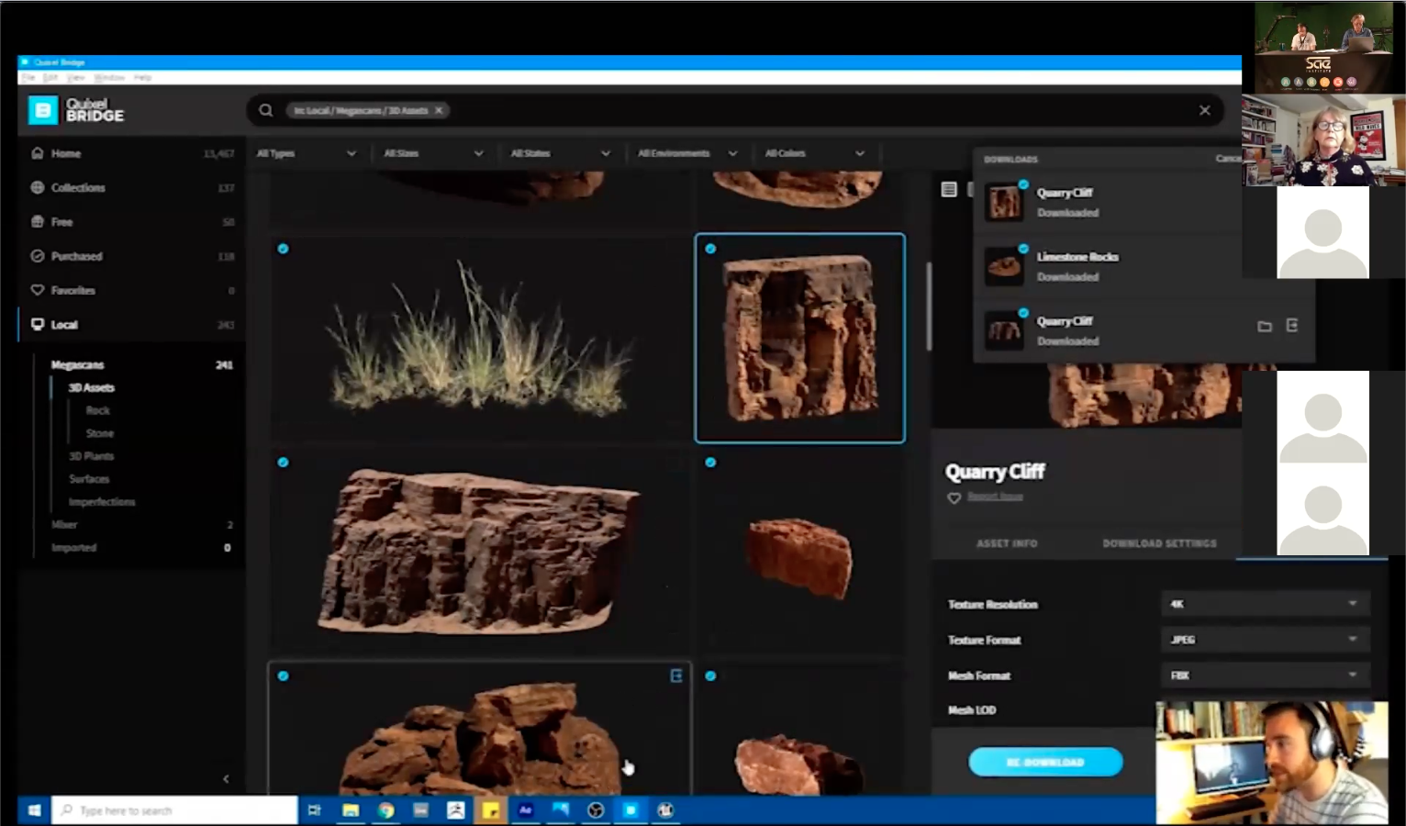Select Imperfections in the tree

click(x=102, y=502)
